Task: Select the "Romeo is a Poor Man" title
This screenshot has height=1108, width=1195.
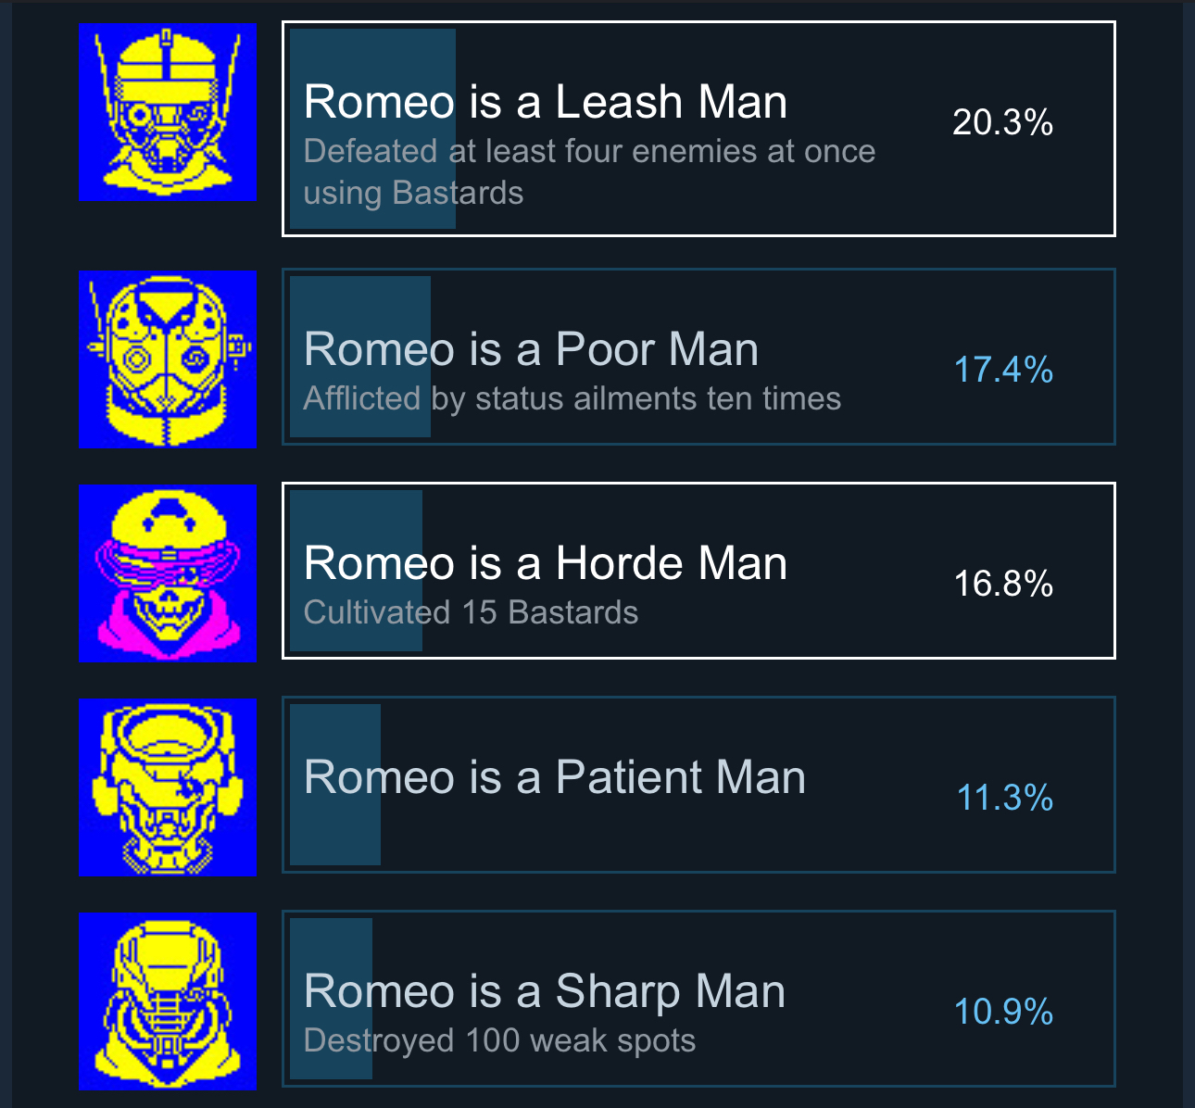Action: [x=531, y=349]
